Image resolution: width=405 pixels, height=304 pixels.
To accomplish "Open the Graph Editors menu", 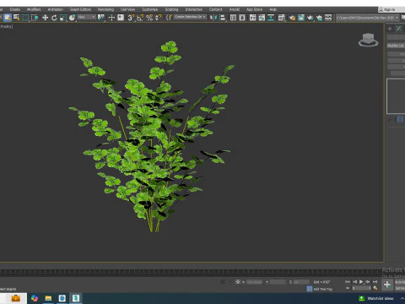I will 80,9.
